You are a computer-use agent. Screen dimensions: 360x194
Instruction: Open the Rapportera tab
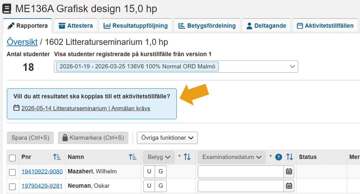coord(27,26)
